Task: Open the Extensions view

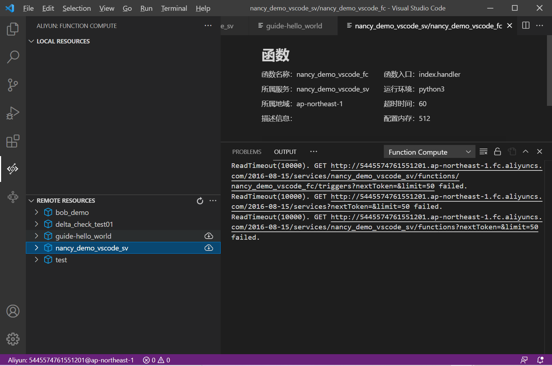Action: [x=13, y=141]
